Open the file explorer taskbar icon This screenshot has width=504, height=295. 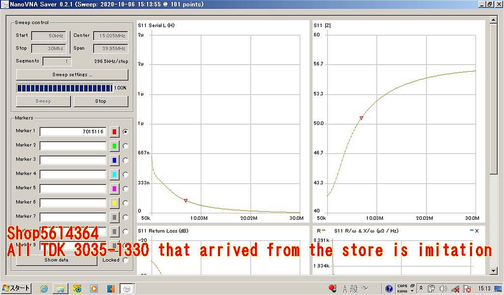(x=61, y=289)
